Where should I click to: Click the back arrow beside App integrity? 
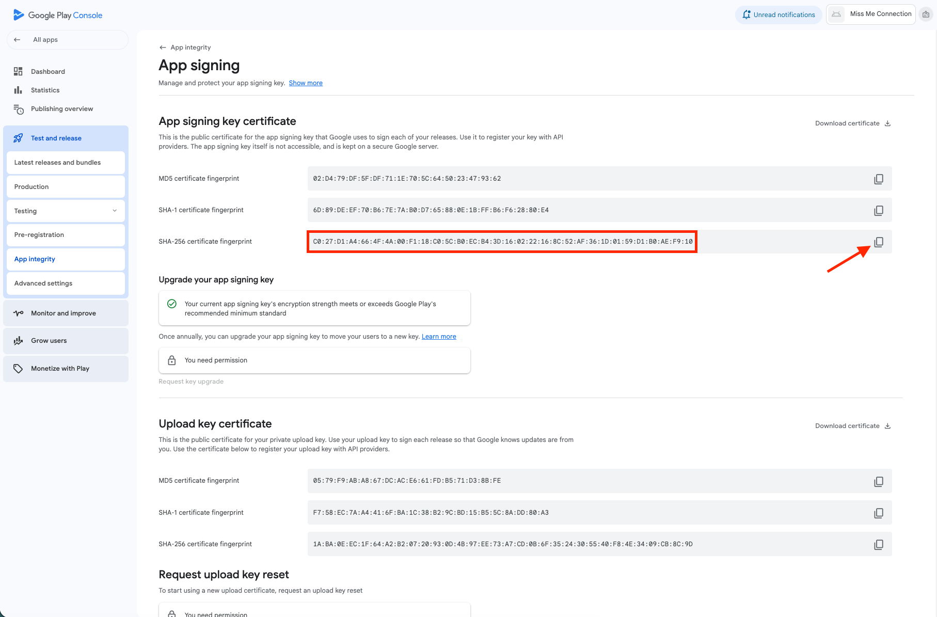[x=163, y=48]
